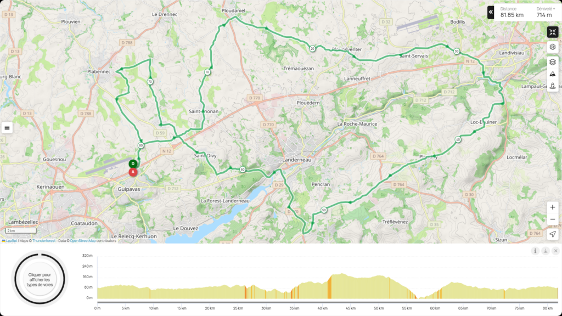Collapse the distance panel with double chevron
Viewport: 562px width, 316px height.
pyautogui.click(x=490, y=12)
